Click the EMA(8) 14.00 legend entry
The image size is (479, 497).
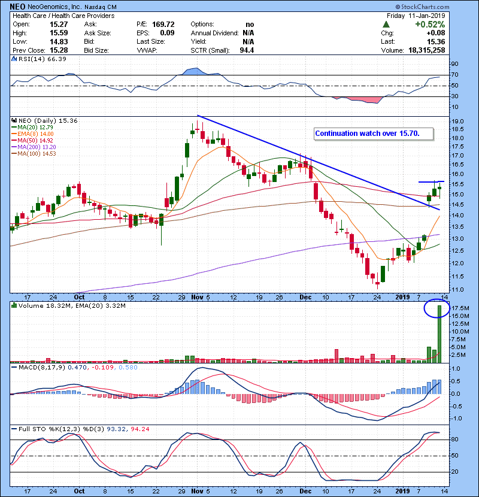tap(32, 134)
